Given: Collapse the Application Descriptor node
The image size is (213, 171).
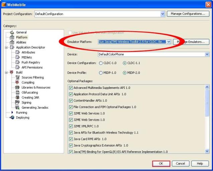Looking at the screenshot, I should 6,47.
